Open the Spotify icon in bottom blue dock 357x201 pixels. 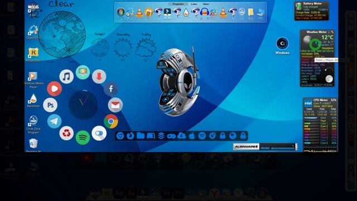point(202,136)
